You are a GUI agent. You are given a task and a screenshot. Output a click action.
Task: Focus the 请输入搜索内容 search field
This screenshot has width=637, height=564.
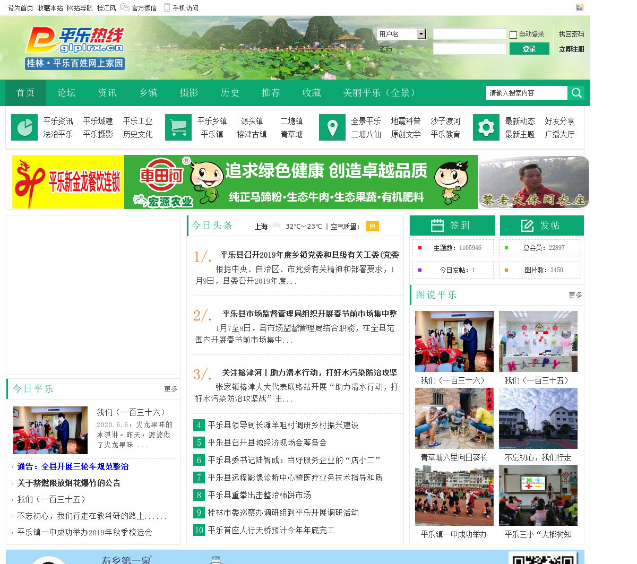[527, 93]
